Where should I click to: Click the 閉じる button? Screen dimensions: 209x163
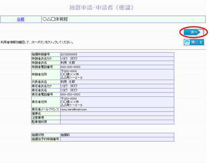[x=194, y=42]
